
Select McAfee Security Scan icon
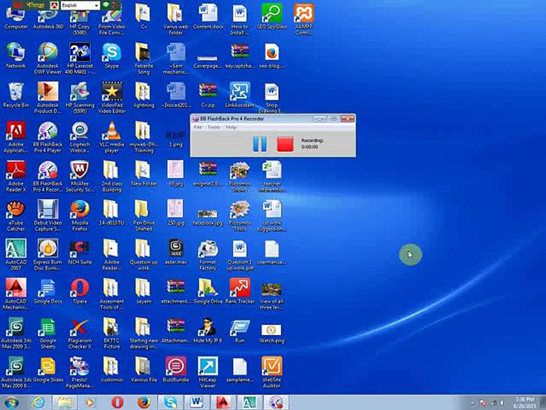click(x=80, y=177)
